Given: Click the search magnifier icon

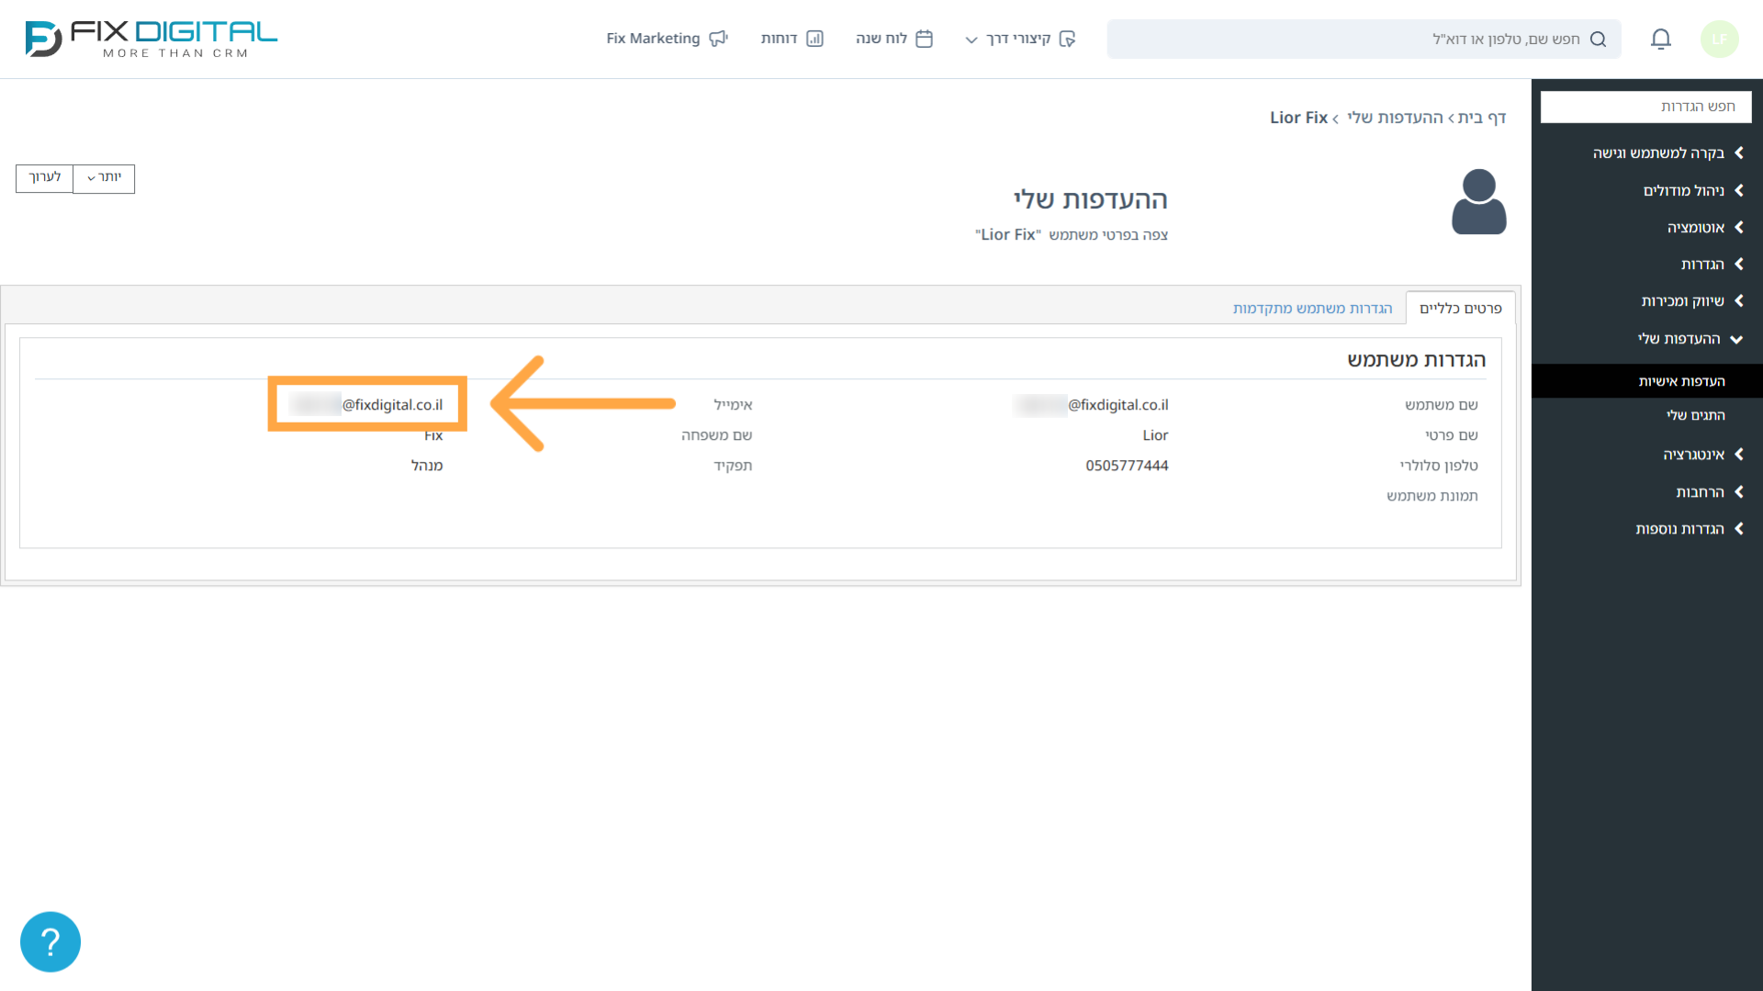Looking at the screenshot, I should [x=1598, y=39].
